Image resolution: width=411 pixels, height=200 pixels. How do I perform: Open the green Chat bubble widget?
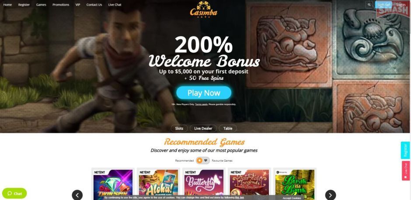click(x=14, y=193)
